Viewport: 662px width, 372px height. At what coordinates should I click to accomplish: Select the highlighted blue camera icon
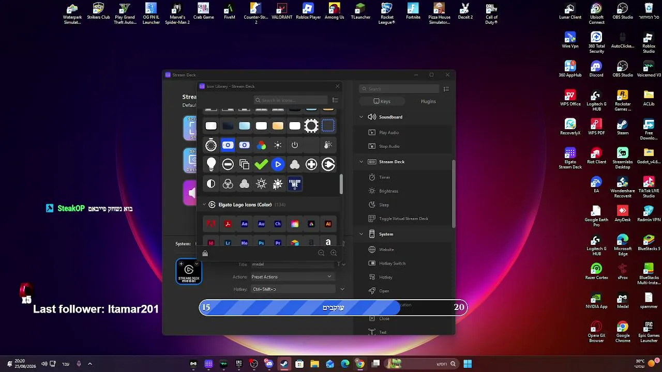tap(228, 145)
